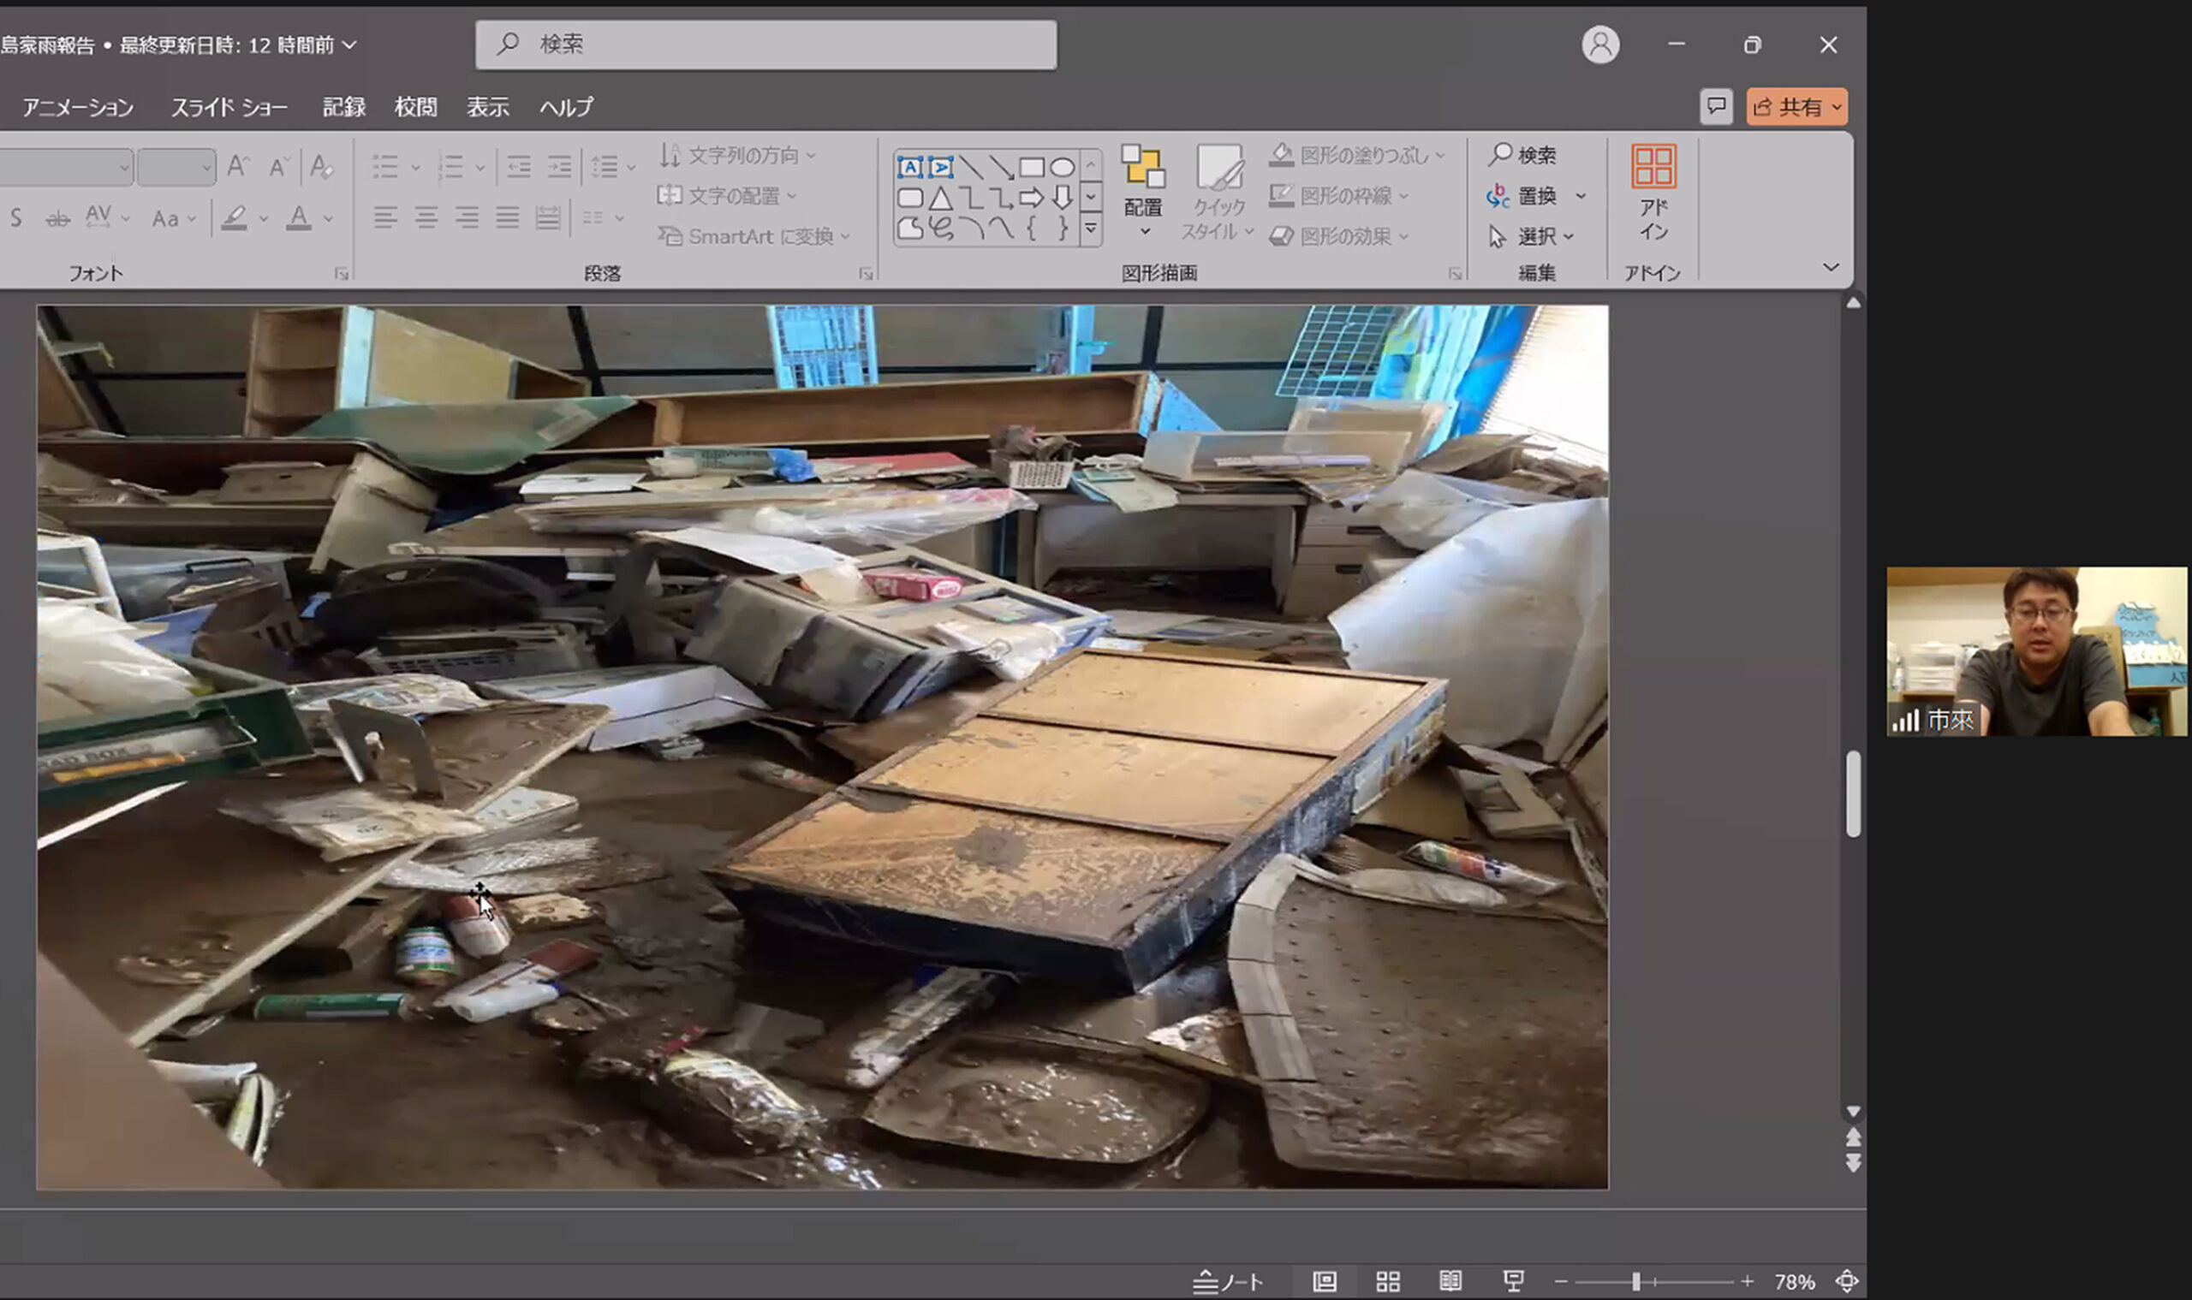Select the oval shape in shapes gallery
The height and width of the screenshot is (1300, 2192).
coord(1063,168)
